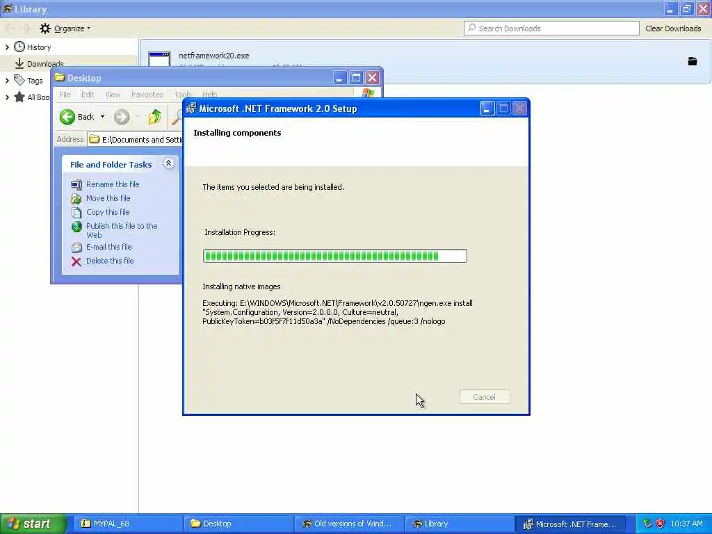The height and width of the screenshot is (534, 712).
Task: Maximize the Desktop explorer window
Action: coord(356,78)
